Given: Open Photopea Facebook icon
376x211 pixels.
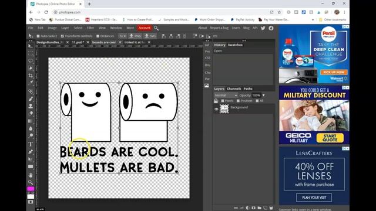Looking at the screenshot, I should pos(271,28).
